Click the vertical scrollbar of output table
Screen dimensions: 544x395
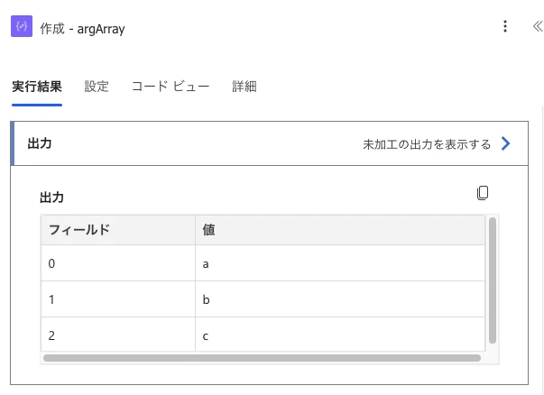(x=493, y=280)
